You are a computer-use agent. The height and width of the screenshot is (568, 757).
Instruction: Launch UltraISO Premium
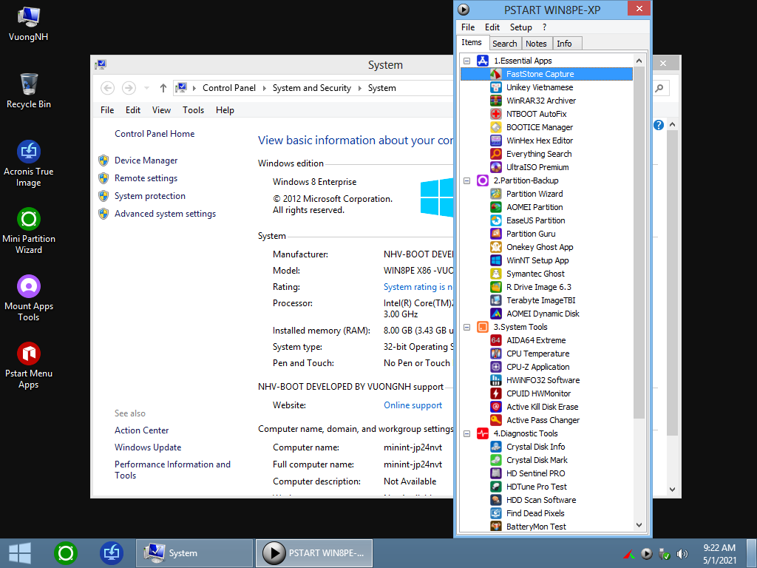pyautogui.click(x=537, y=167)
